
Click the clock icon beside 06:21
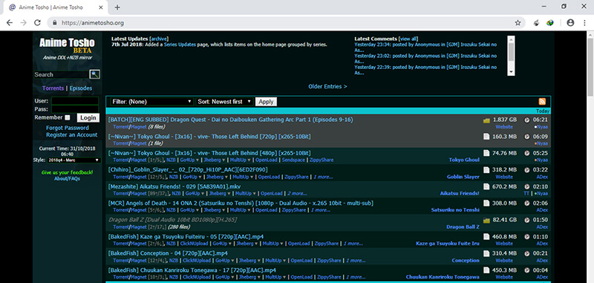coord(526,120)
